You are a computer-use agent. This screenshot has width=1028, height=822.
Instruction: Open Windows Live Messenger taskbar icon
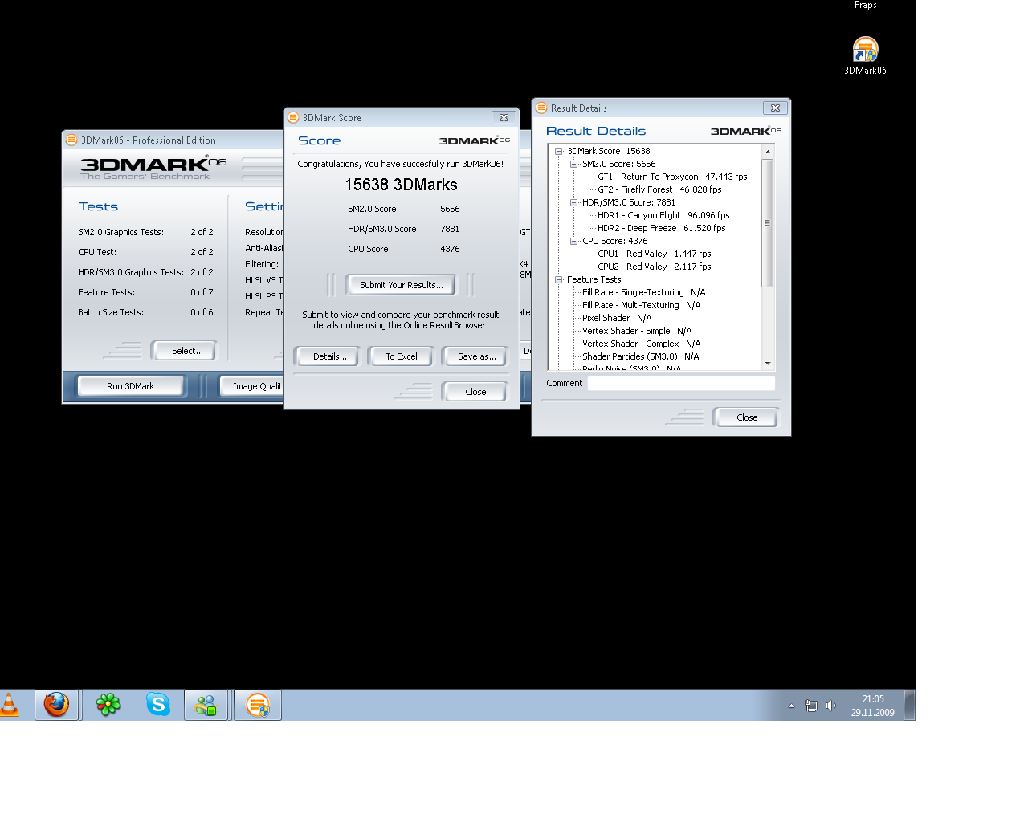point(206,705)
